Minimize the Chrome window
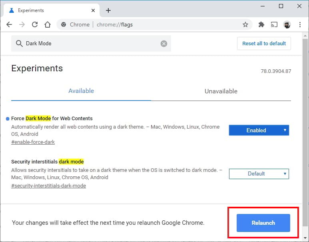 (x=263, y=6)
